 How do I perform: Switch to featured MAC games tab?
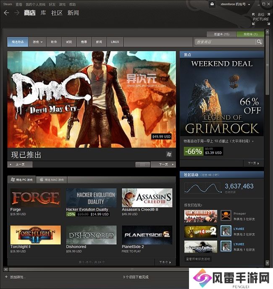click(52, 180)
